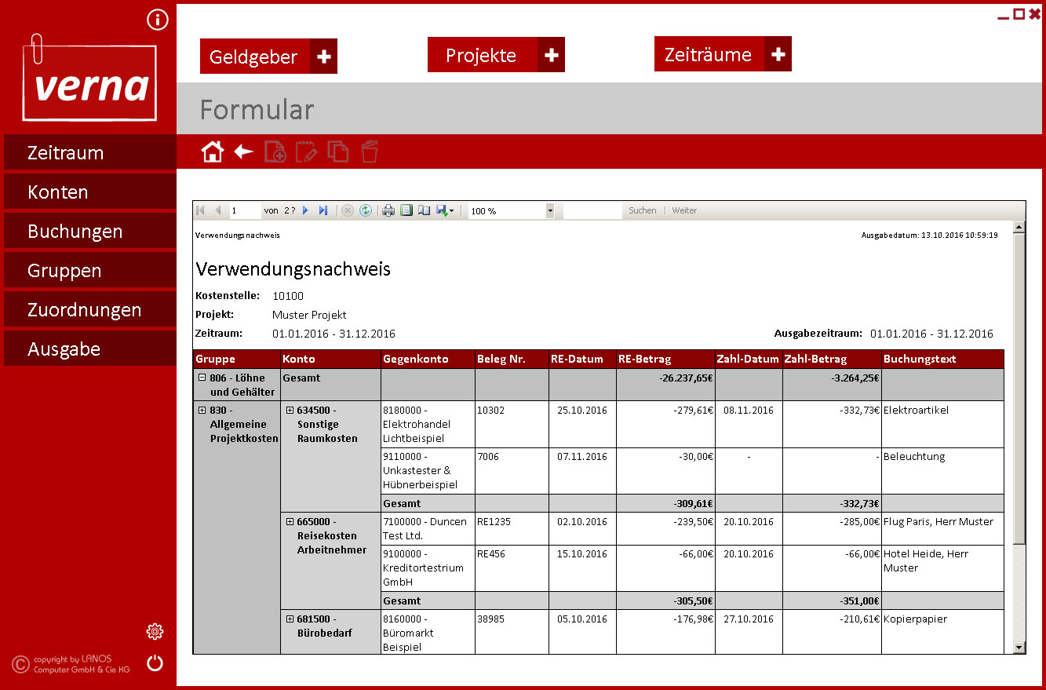Click the Projekte button
The height and width of the screenshot is (690, 1046).
click(482, 55)
